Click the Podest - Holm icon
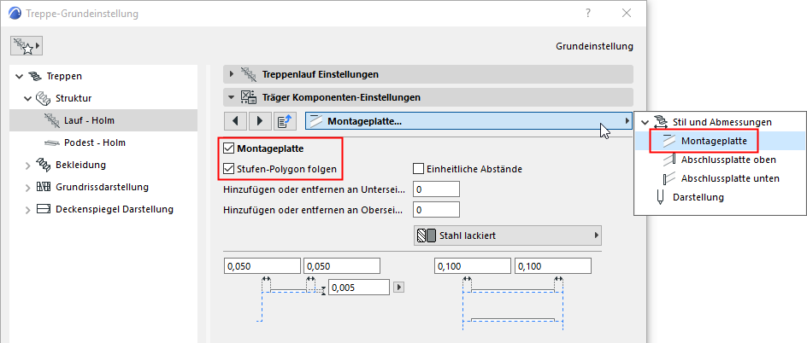This screenshot has height=343, width=807. 52,142
